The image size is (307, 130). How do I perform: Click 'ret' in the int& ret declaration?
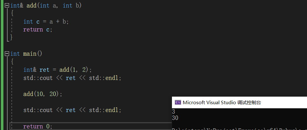click(x=44, y=70)
